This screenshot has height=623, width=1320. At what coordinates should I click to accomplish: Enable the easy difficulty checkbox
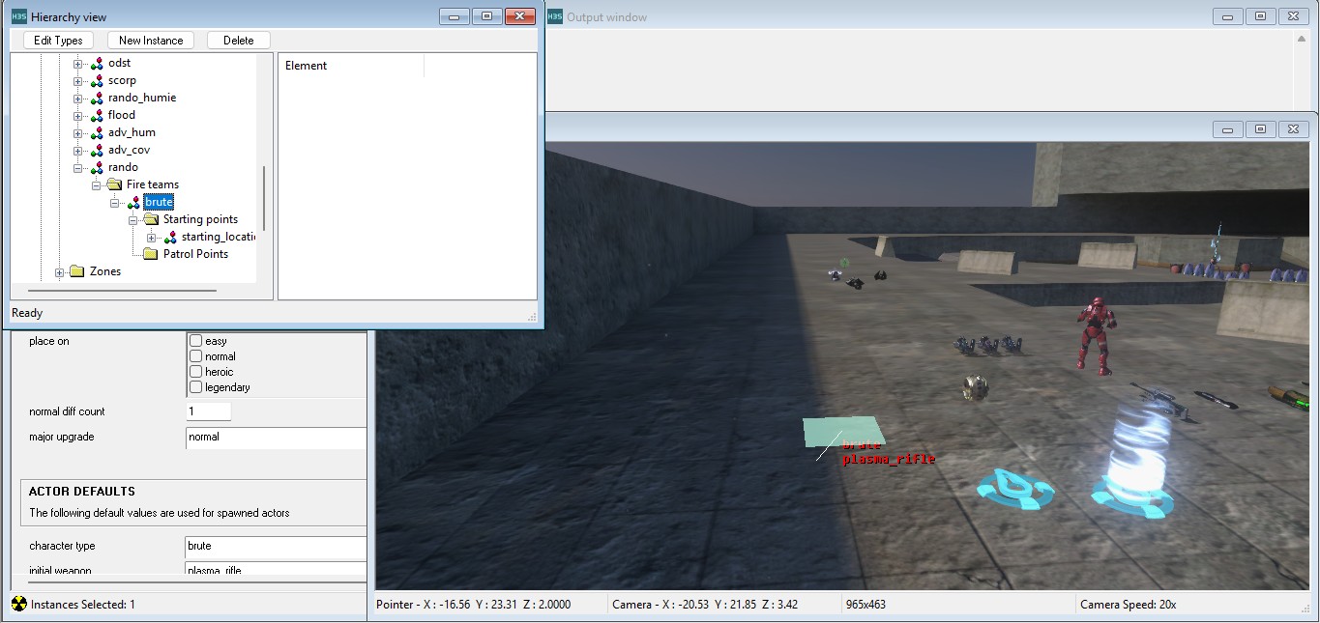[196, 341]
